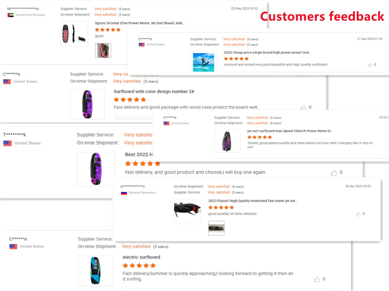The image size is (389, 291).
Task: Click the star rating under 'electric surfboard'
Action: (139, 266)
